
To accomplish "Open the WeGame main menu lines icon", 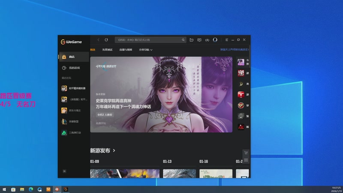I will (227, 40).
